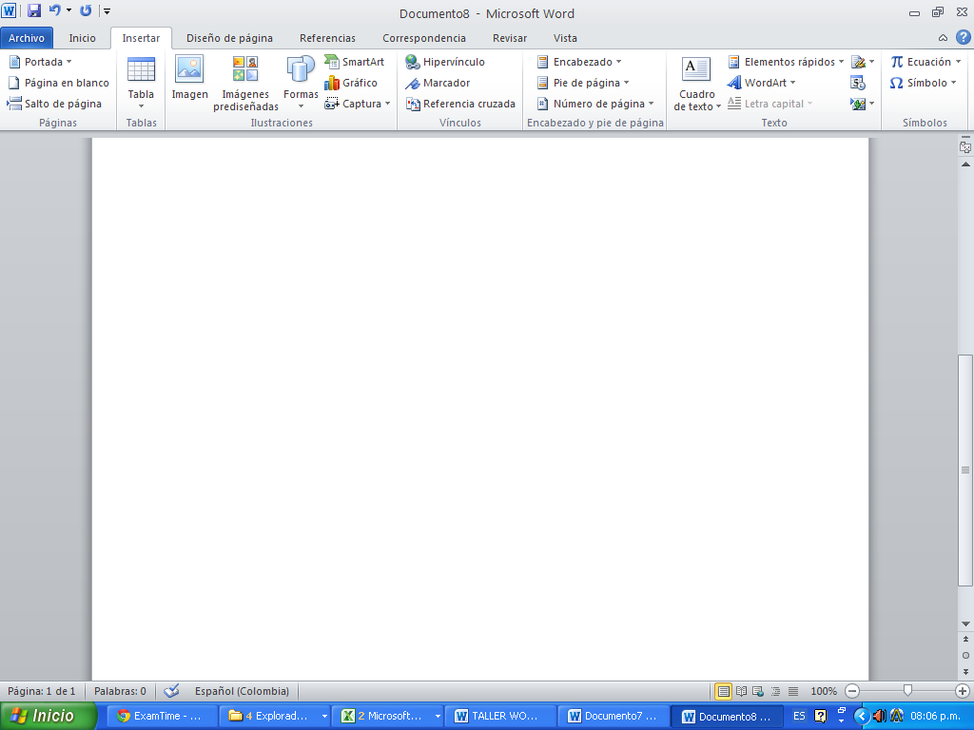Open the Correspondencia tab
Image resolution: width=974 pixels, height=730 pixels.
(424, 38)
